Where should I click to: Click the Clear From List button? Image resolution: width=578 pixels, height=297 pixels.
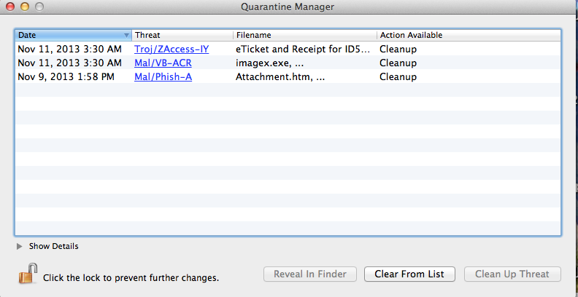click(409, 274)
